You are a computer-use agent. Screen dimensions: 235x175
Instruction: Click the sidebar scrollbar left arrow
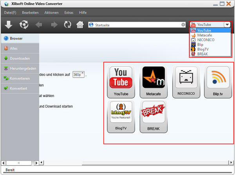click(4, 163)
